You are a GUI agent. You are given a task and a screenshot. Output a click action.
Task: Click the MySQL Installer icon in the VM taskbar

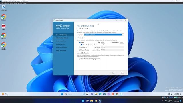(121, 94)
